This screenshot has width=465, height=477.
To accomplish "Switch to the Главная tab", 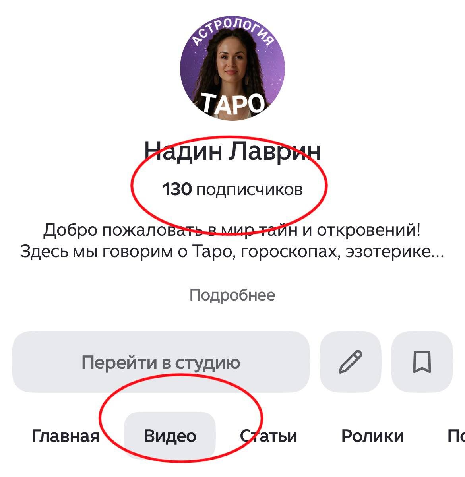I will pyautogui.click(x=66, y=436).
